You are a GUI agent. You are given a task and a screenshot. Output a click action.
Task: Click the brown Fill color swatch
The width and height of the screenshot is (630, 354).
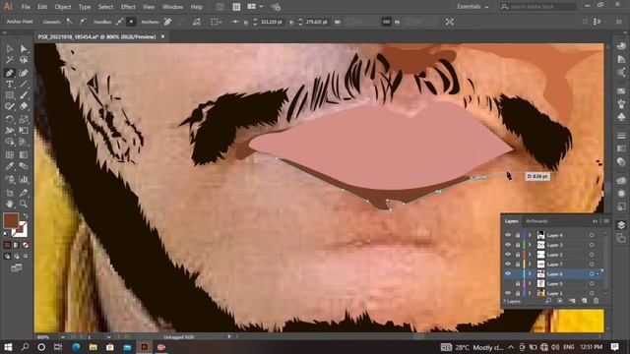tap(11, 220)
